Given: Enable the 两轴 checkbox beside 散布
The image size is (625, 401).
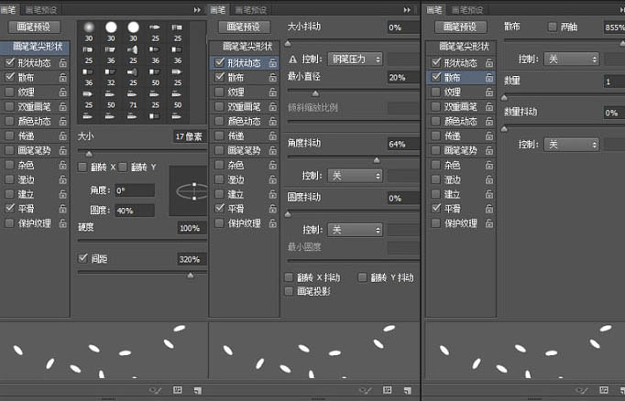Looking at the screenshot, I should (x=552, y=27).
